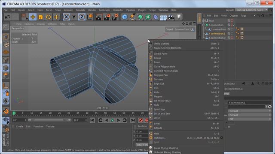The image size is (275, 154).
Task: Open the Layout dropdown
Action: pos(251,10)
